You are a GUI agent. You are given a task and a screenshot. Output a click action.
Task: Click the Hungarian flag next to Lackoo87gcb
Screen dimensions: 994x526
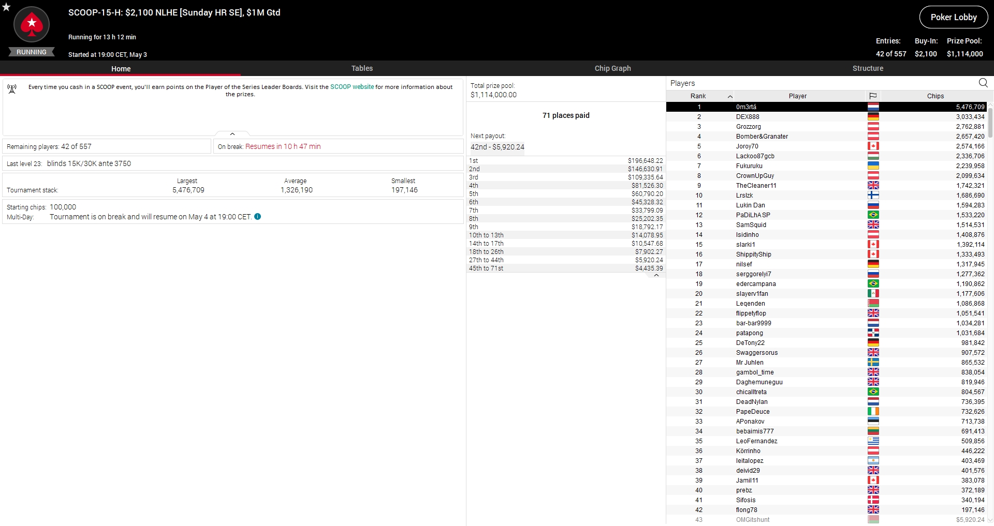[873, 156]
